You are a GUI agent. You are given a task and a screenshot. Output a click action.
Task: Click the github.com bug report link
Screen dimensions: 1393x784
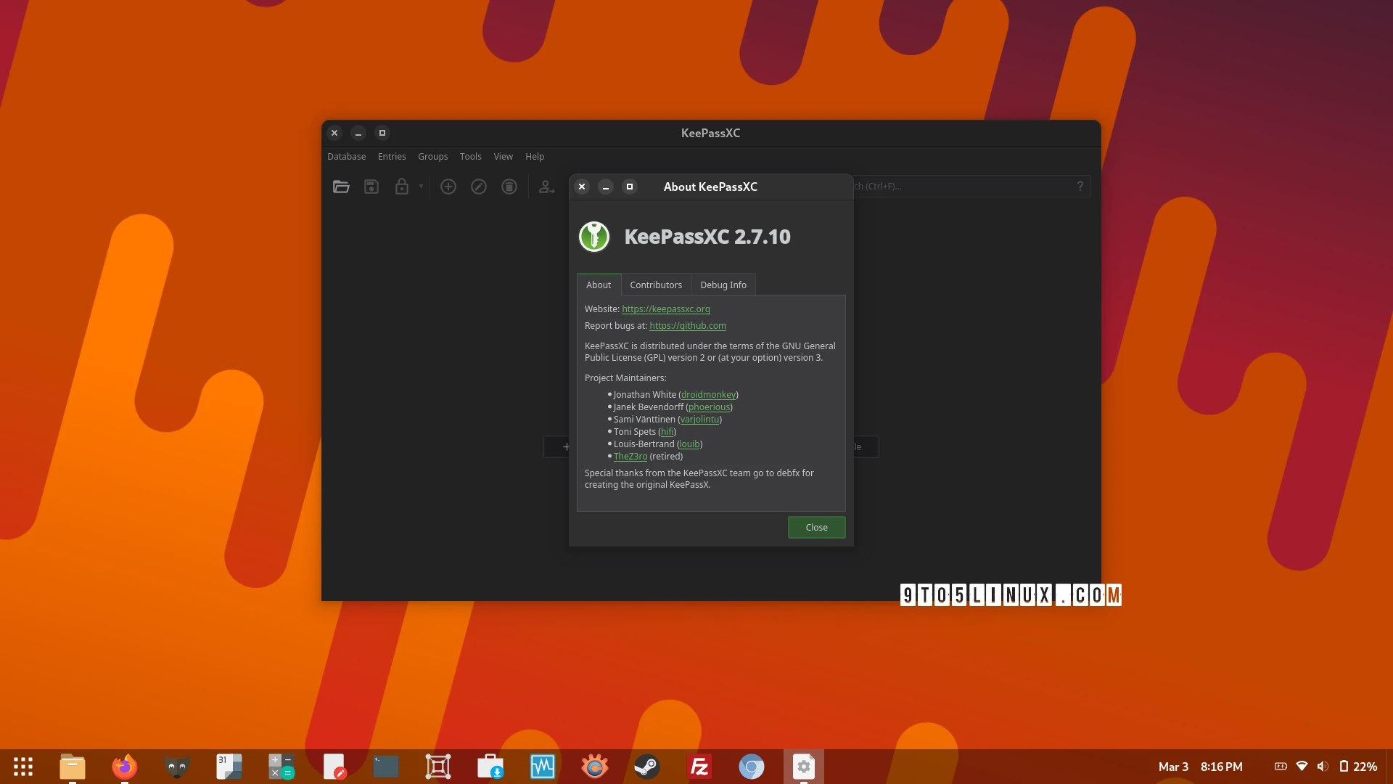point(687,326)
